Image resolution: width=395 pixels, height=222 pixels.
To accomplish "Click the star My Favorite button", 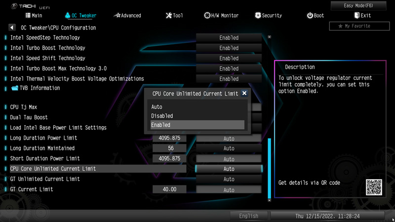I will click(x=359, y=26).
